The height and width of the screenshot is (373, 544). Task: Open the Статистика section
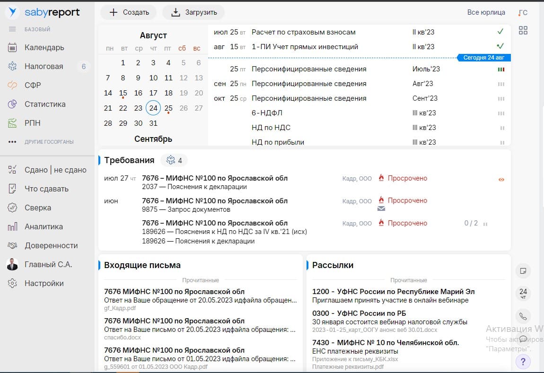click(45, 104)
